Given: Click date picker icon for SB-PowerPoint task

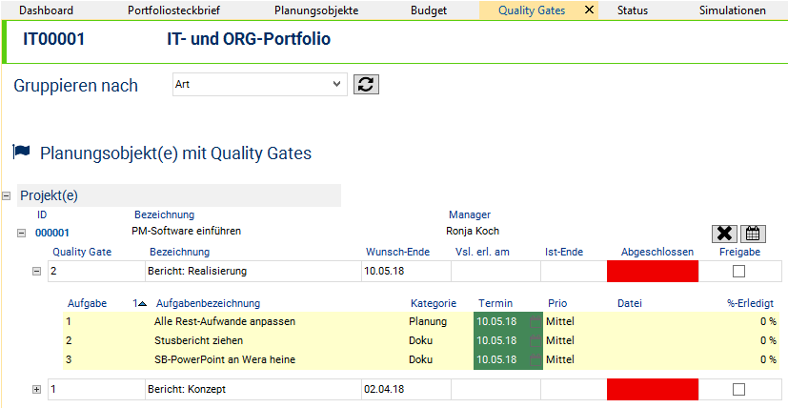Looking at the screenshot, I should (x=535, y=359).
